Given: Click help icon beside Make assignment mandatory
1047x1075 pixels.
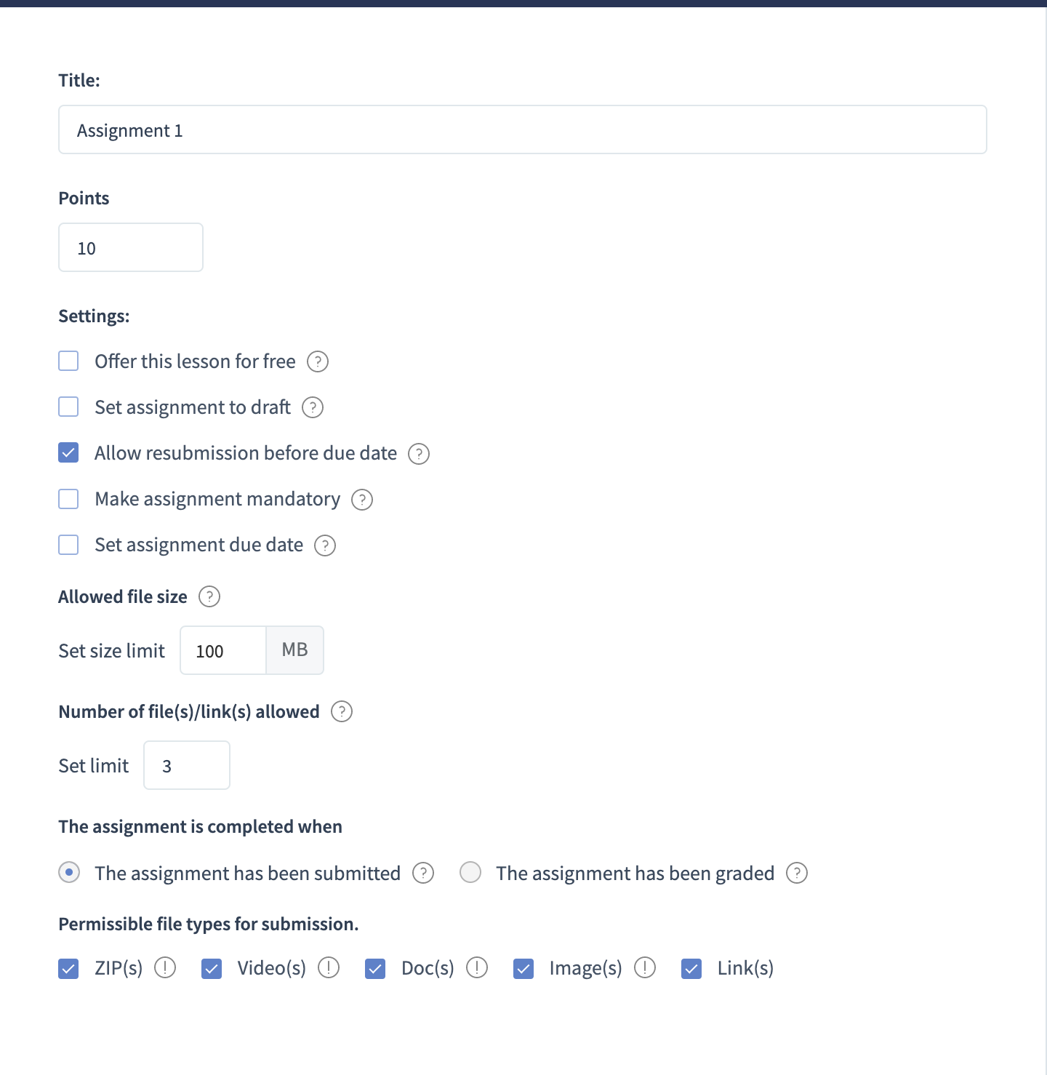Looking at the screenshot, I should pyautogui.click(x=362, y=500).
